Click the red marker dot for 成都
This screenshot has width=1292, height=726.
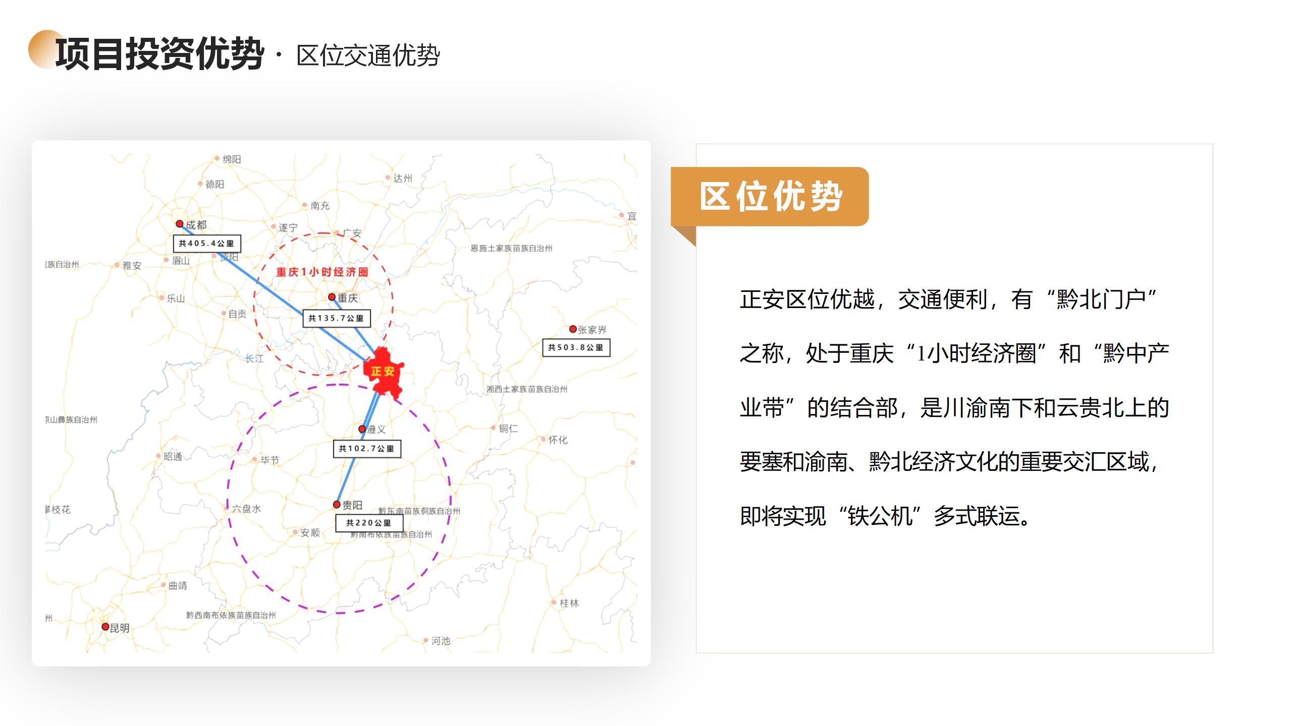tap(180, 224)
